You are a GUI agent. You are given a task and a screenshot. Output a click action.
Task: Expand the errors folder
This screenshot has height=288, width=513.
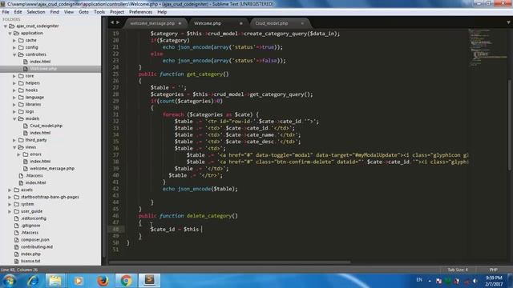pyautogui.click(x=18, y=154)
